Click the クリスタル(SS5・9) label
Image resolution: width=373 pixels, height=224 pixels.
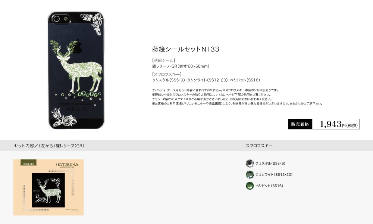coord(270,164)
